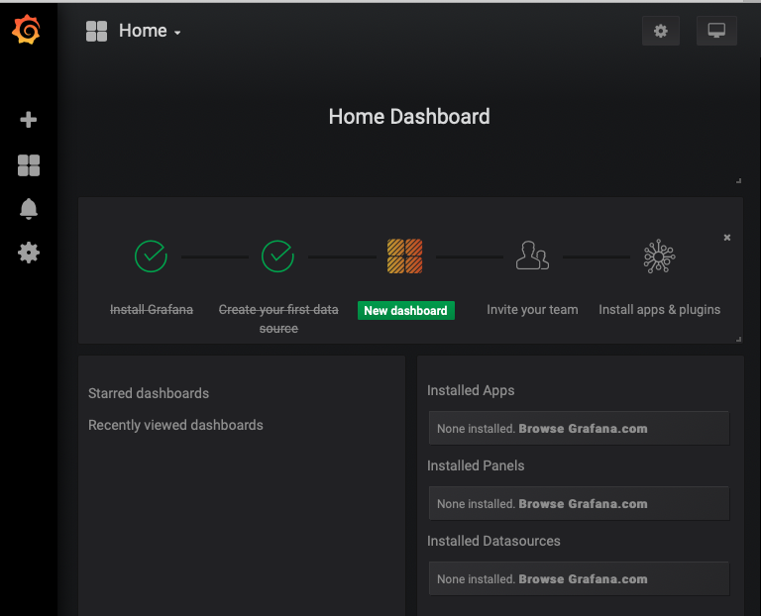Click the Invite your team link
This screenshot has height=616, width=761.
click(532, 310)
